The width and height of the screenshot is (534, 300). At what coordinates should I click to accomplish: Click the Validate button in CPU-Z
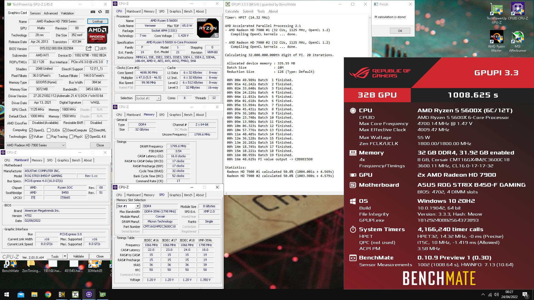tap(78, 256)
